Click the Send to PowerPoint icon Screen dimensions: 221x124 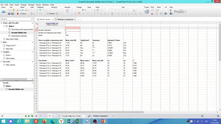point(157,14)
